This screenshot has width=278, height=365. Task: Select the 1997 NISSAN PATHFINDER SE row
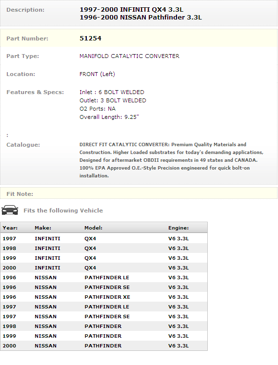click(x=104, y=317)
